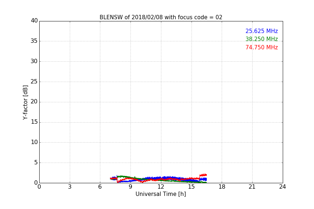Select the red '74.750 MHz' legend label
The width and height of the screenshot is (314, 209).
click(262, 48)
